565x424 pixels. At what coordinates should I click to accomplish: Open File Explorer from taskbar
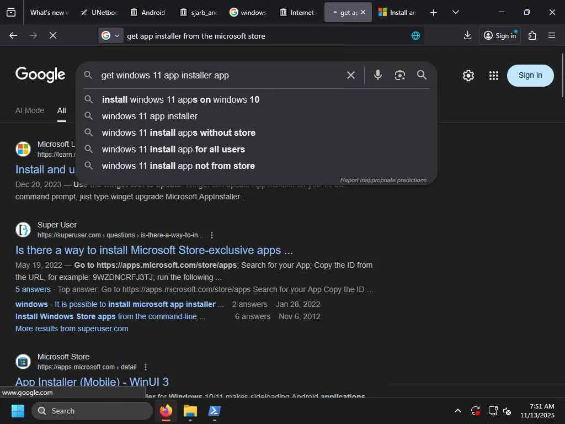click(190, 411)
